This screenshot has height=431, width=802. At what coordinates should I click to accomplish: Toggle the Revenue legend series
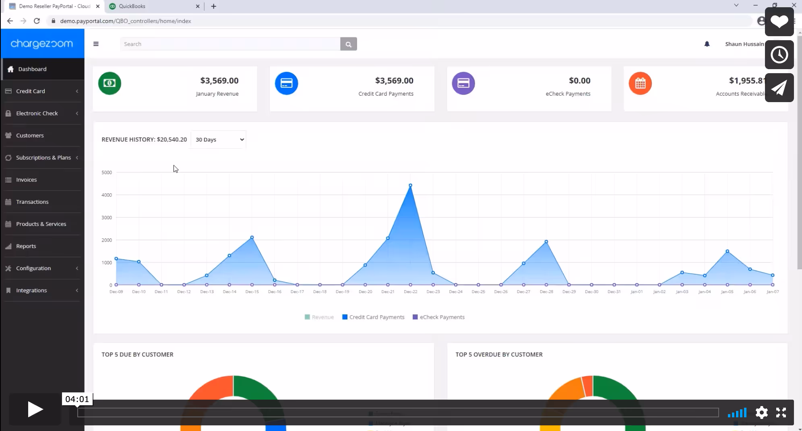(x=319, y=317)
